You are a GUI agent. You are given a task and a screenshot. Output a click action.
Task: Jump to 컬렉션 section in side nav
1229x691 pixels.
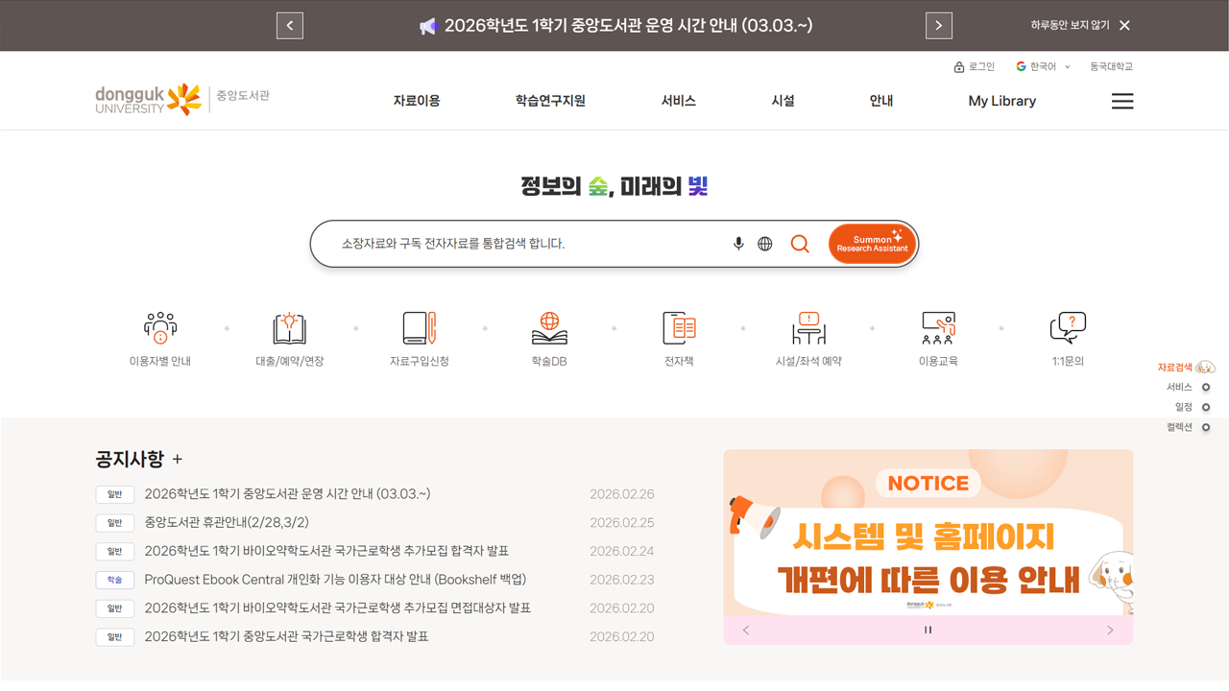coord(1188,428)
